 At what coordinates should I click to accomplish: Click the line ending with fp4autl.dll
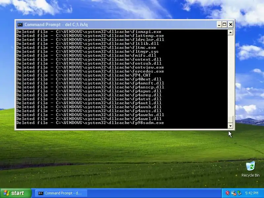pyautogui.click(x=89, y=103)
